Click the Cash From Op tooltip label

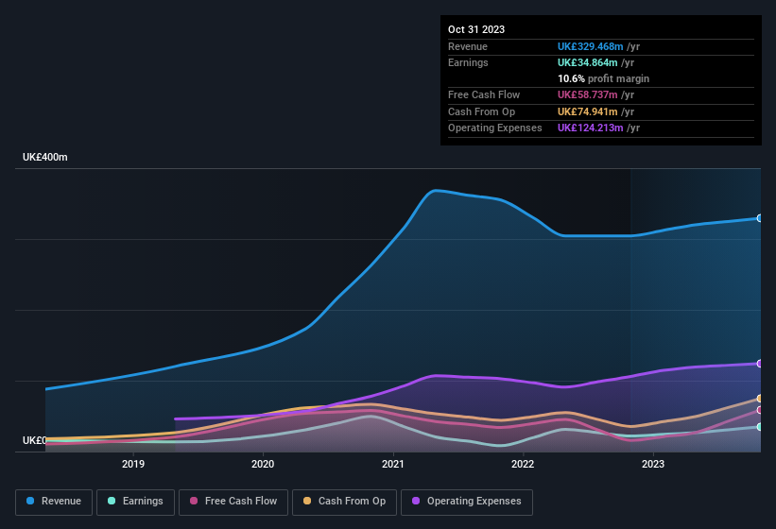pos(481,111)
